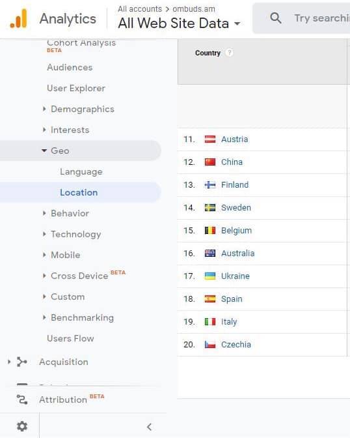Open the Users Flow report

pos(70,338)
